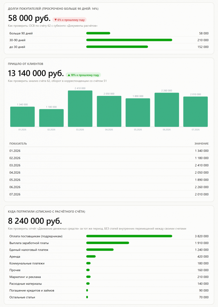Viewport: 218px width, 307px height.
Task: Select the 03.2026 chart bar
Action: click(x=80, y=109)
